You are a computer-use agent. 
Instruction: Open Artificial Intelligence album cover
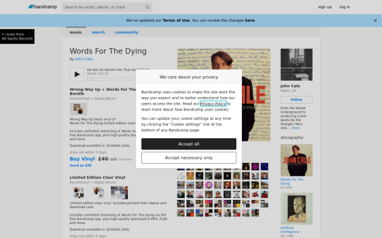[x=297, y=209]
